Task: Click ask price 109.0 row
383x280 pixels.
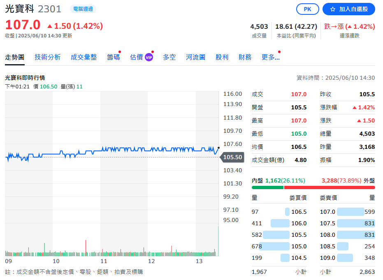Action: click(347, 258)
